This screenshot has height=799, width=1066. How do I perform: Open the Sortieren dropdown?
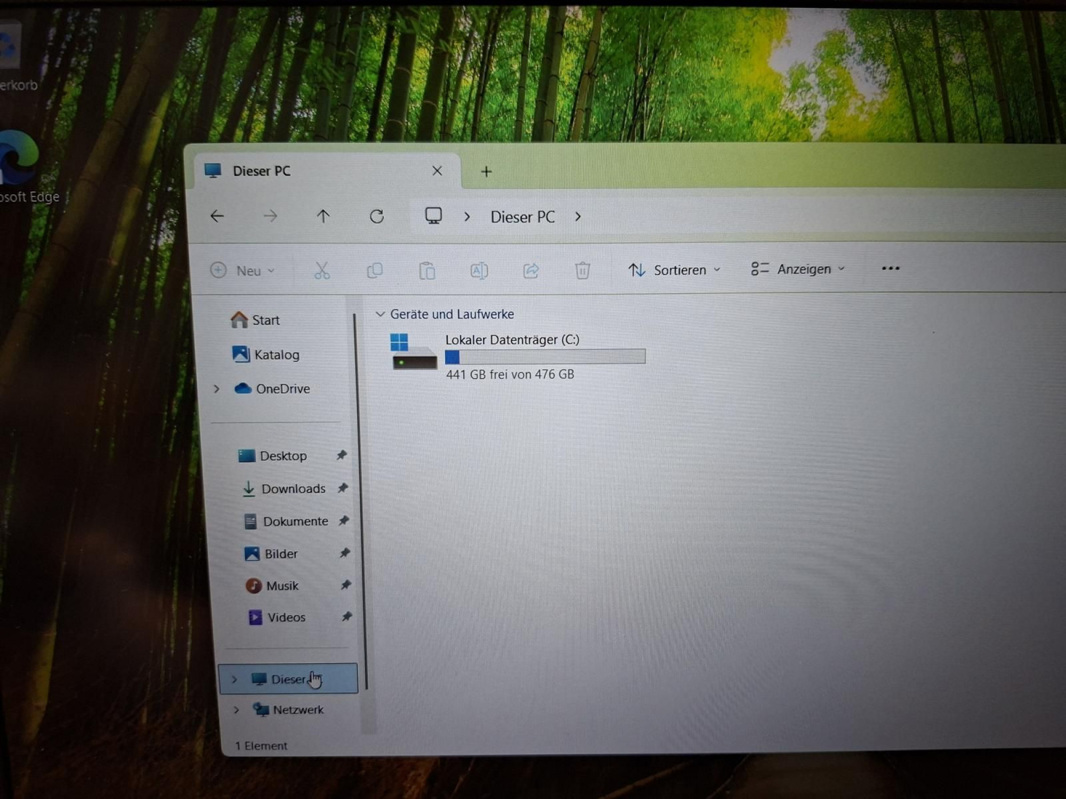674,270
